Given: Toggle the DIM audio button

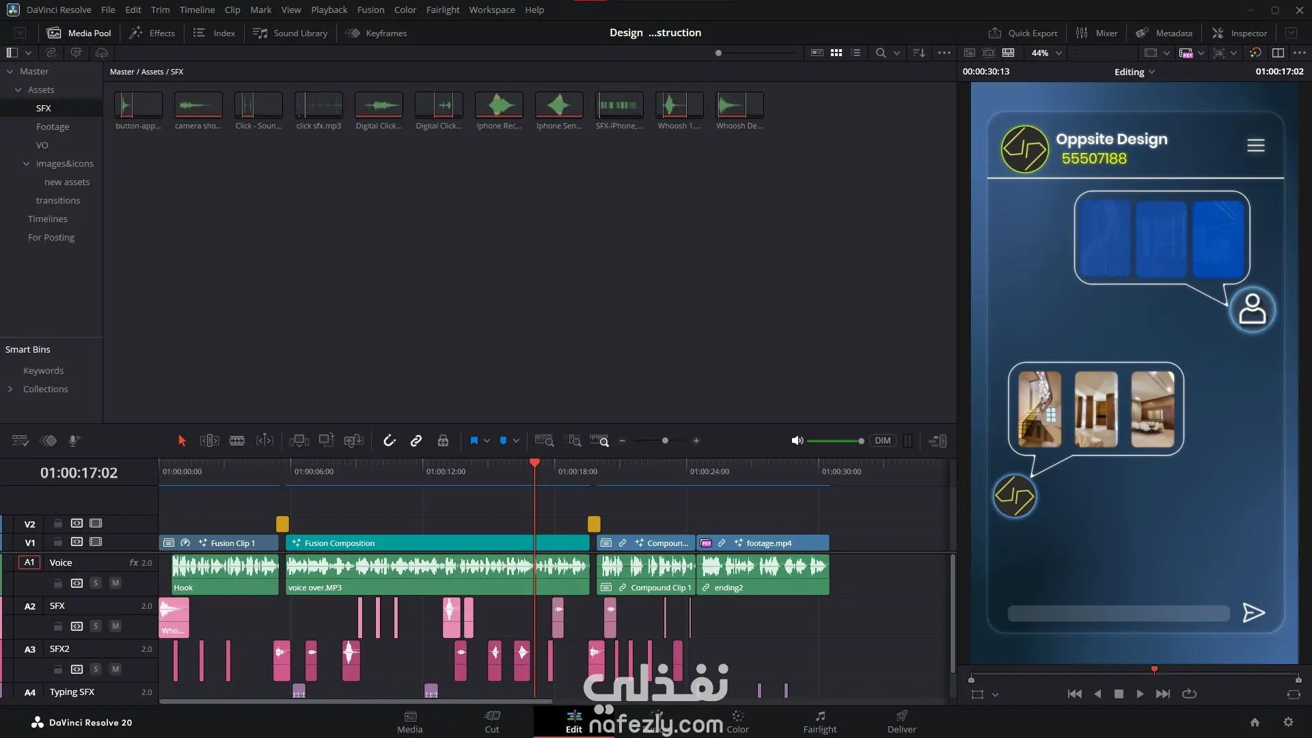Looking at the screenshot, I should click(x=882, y=441).
